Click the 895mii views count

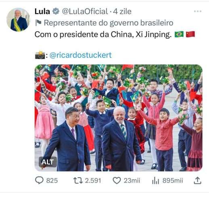pos(173,180)
